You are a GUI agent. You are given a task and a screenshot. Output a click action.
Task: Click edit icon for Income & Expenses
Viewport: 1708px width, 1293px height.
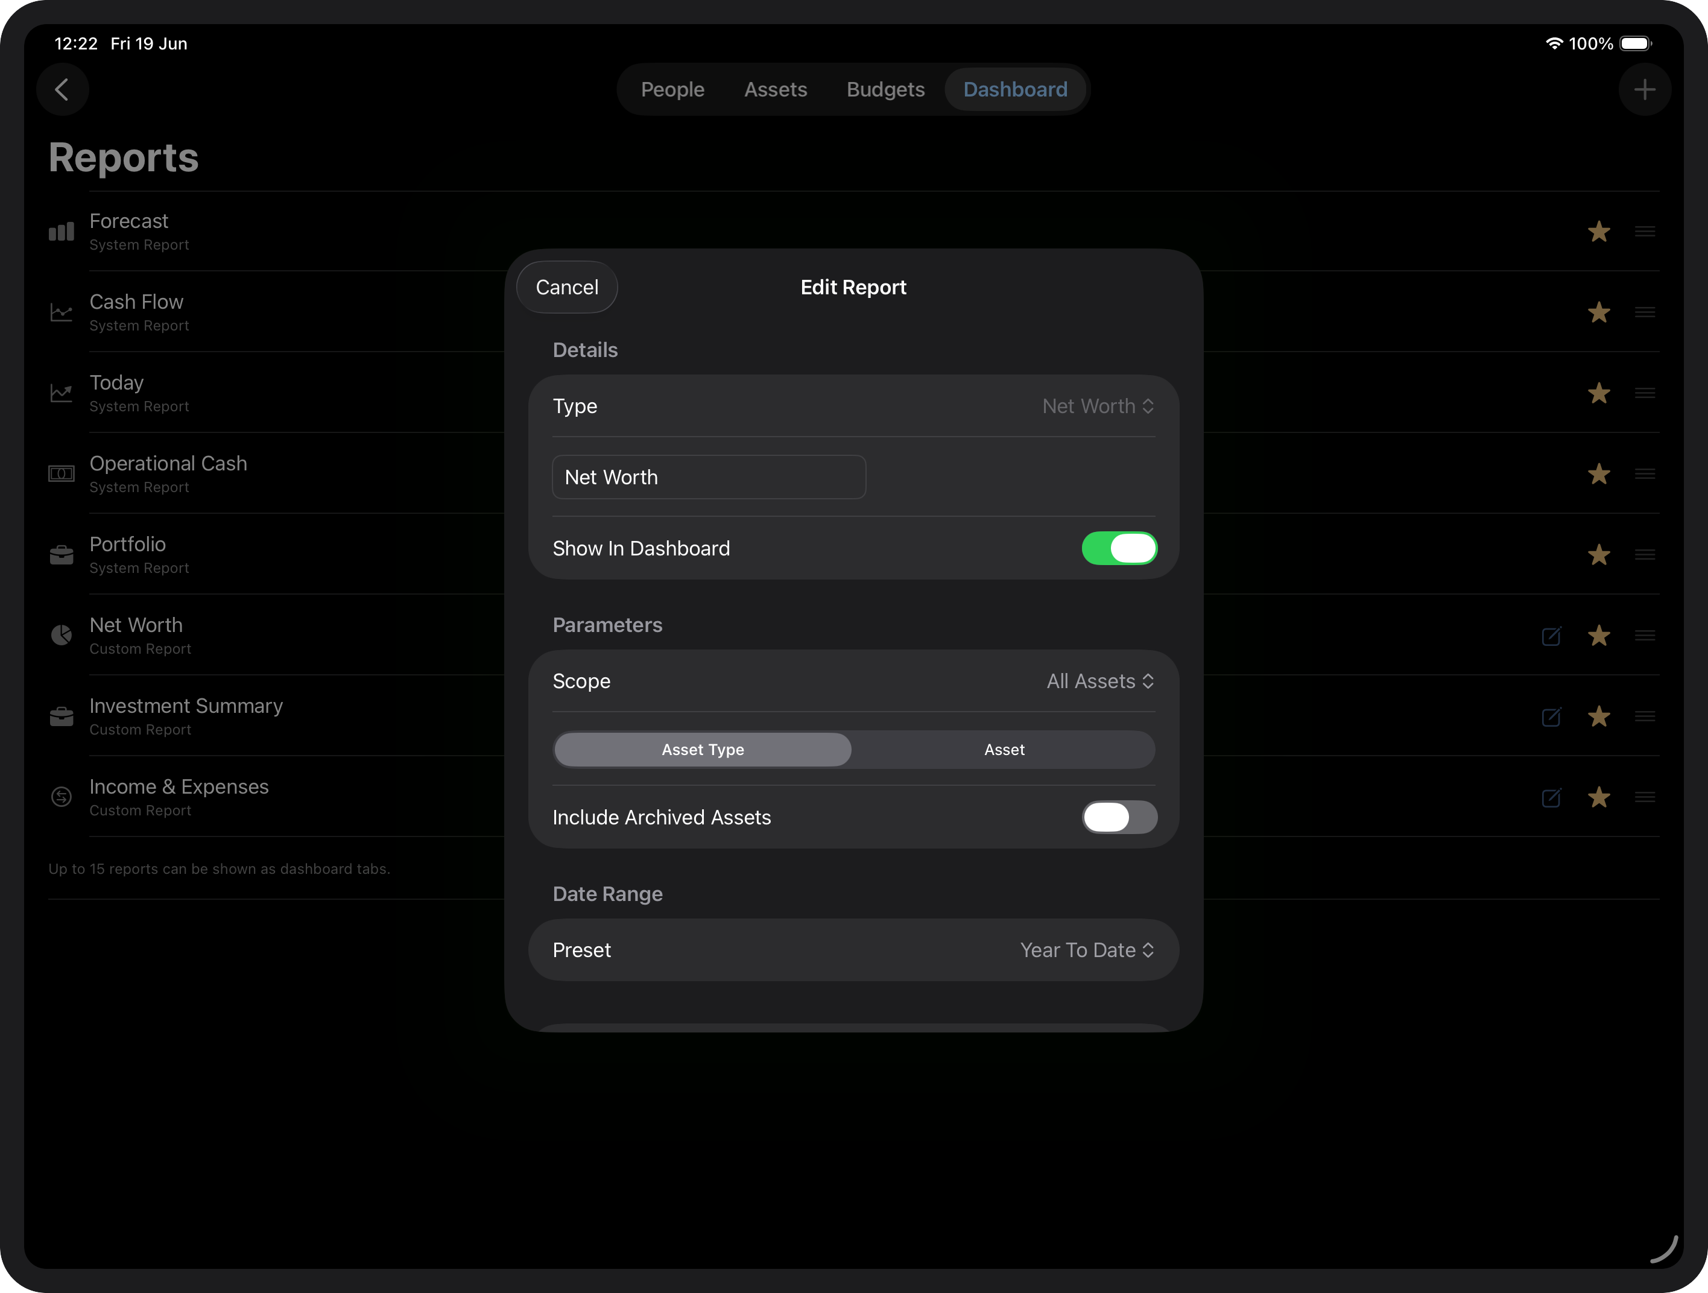pyautogui.click(x=1551, y=797)
